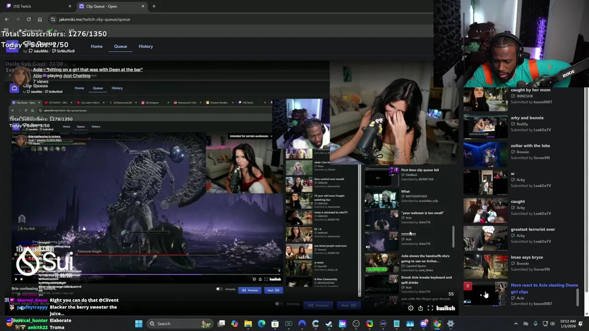Close the (10) Twitch tab

(70, 6)
